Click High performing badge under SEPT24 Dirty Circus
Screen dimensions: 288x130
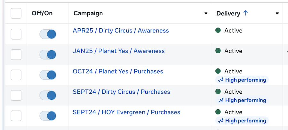click(242, 100)
